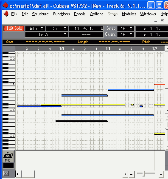Click bar 11 on the ruler
Screen dimensions: 168x179
point(108,49)
